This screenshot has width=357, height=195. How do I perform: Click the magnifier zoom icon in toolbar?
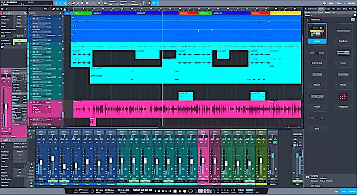pos(99,3)
